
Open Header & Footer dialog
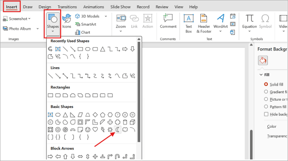click(204, 23)
